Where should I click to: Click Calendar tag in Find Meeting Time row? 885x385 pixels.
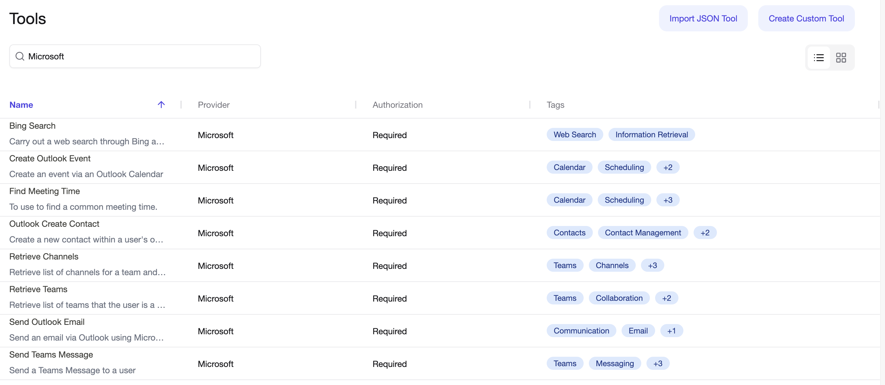coord(569,200)
